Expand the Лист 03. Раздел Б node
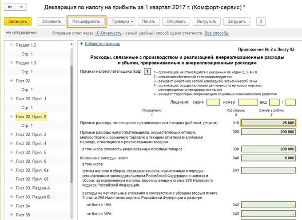The image size is (302, 220). click(12, 197)
